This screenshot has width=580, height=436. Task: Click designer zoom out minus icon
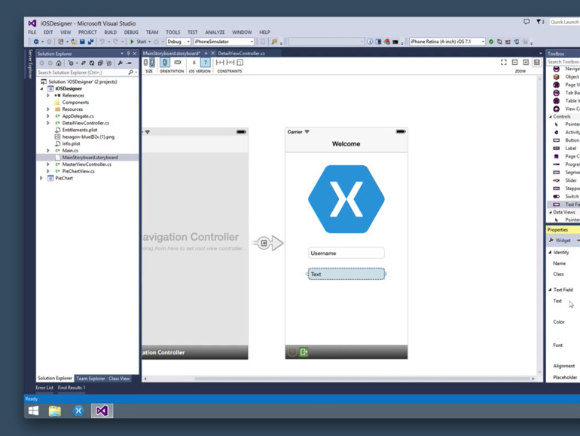tap(514, 63)
